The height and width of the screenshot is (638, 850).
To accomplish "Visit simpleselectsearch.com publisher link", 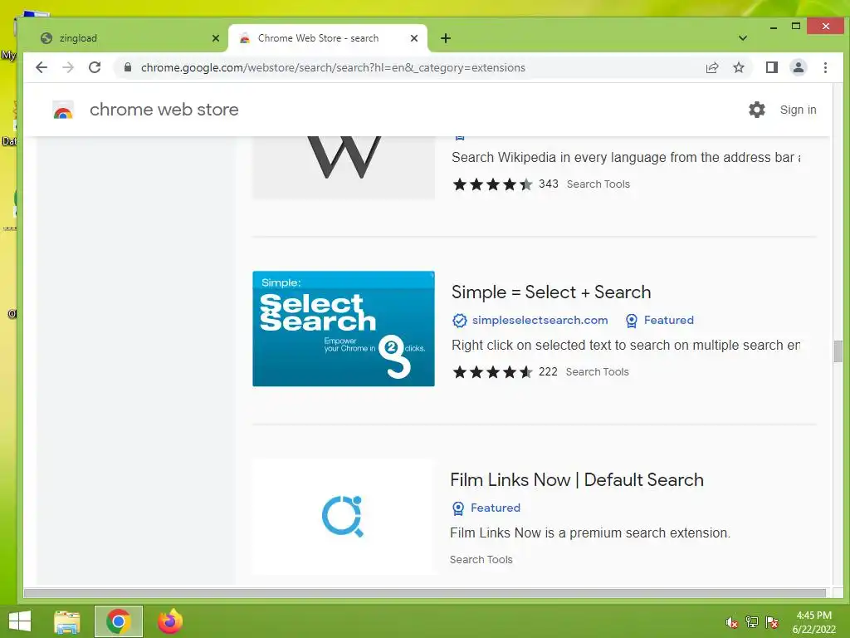I will tap(540, 320).
